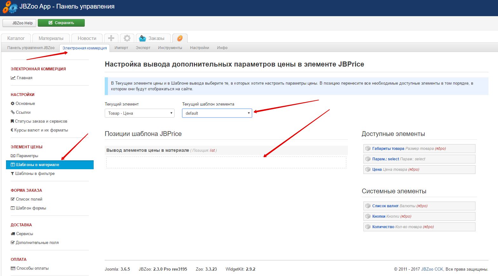Click the Парам.: select element box icon

click(368, 159)
